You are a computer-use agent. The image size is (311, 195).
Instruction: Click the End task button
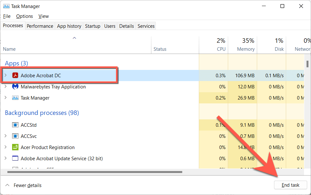tap(290, 185)
